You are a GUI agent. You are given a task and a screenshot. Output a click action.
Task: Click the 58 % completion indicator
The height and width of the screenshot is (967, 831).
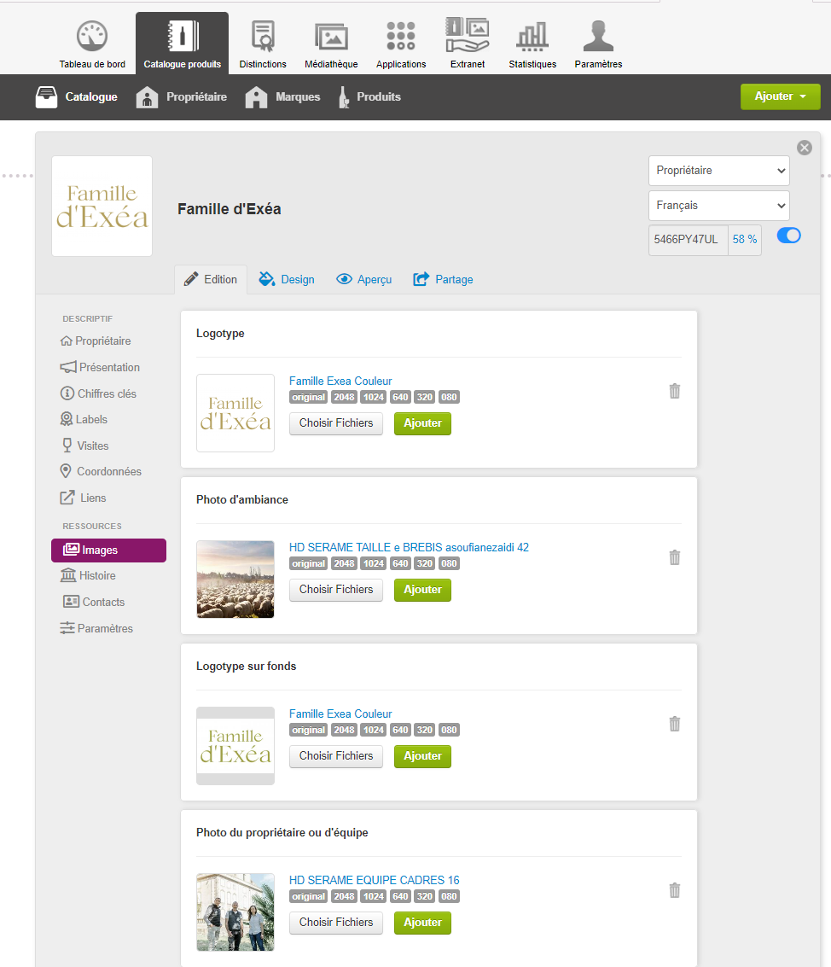tap(745, 239)
